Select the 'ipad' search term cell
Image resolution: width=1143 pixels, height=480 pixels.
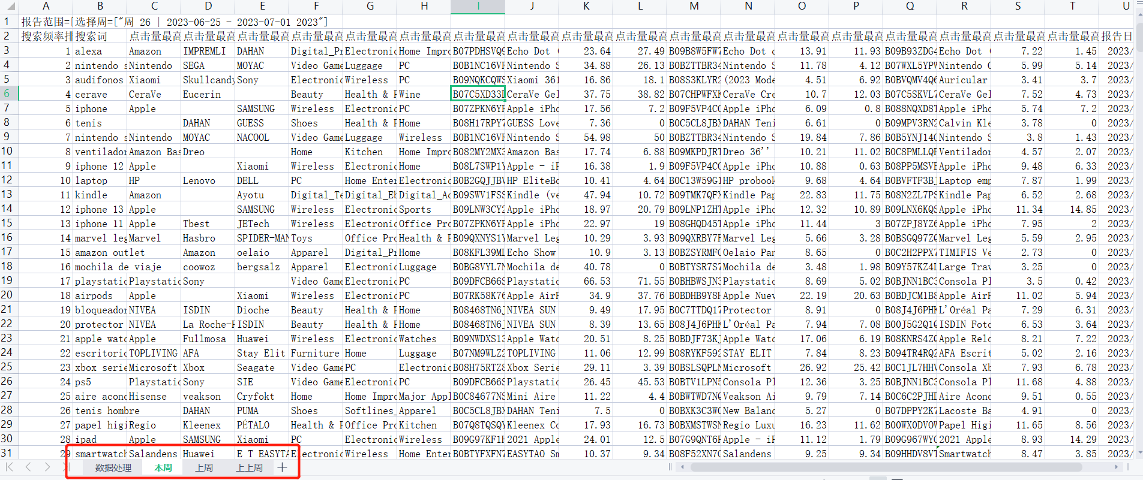tap(100, 439)
